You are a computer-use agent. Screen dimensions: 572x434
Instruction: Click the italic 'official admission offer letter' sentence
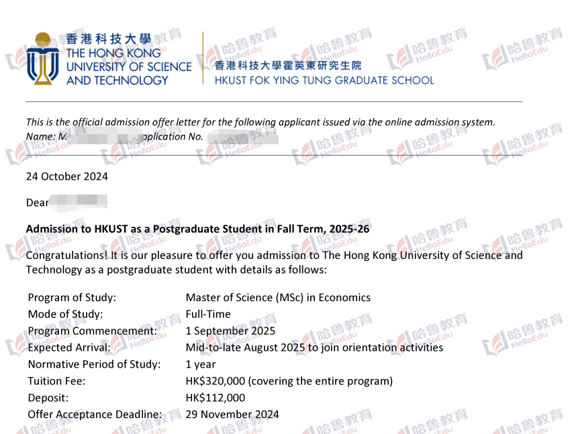tap(260, 122)
